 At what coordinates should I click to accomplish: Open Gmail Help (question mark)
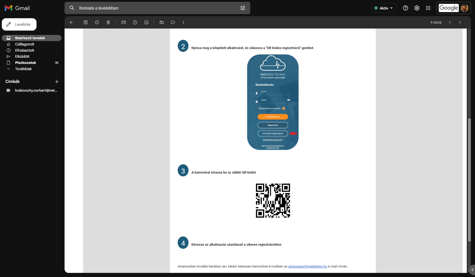(x=406, y=8)
